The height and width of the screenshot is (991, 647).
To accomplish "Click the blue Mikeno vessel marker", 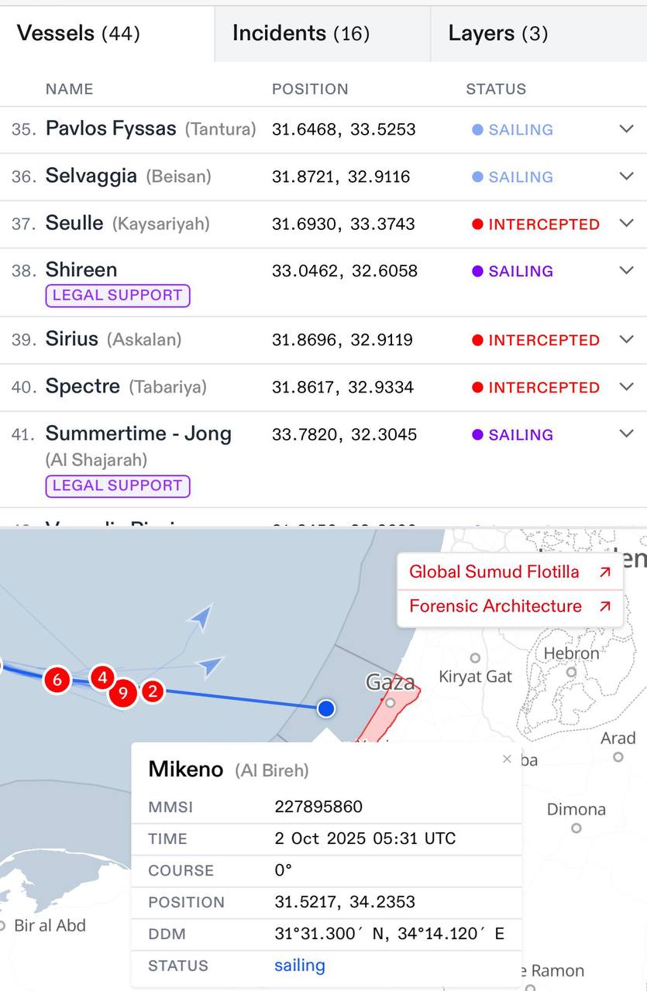I will click(326, 708).
